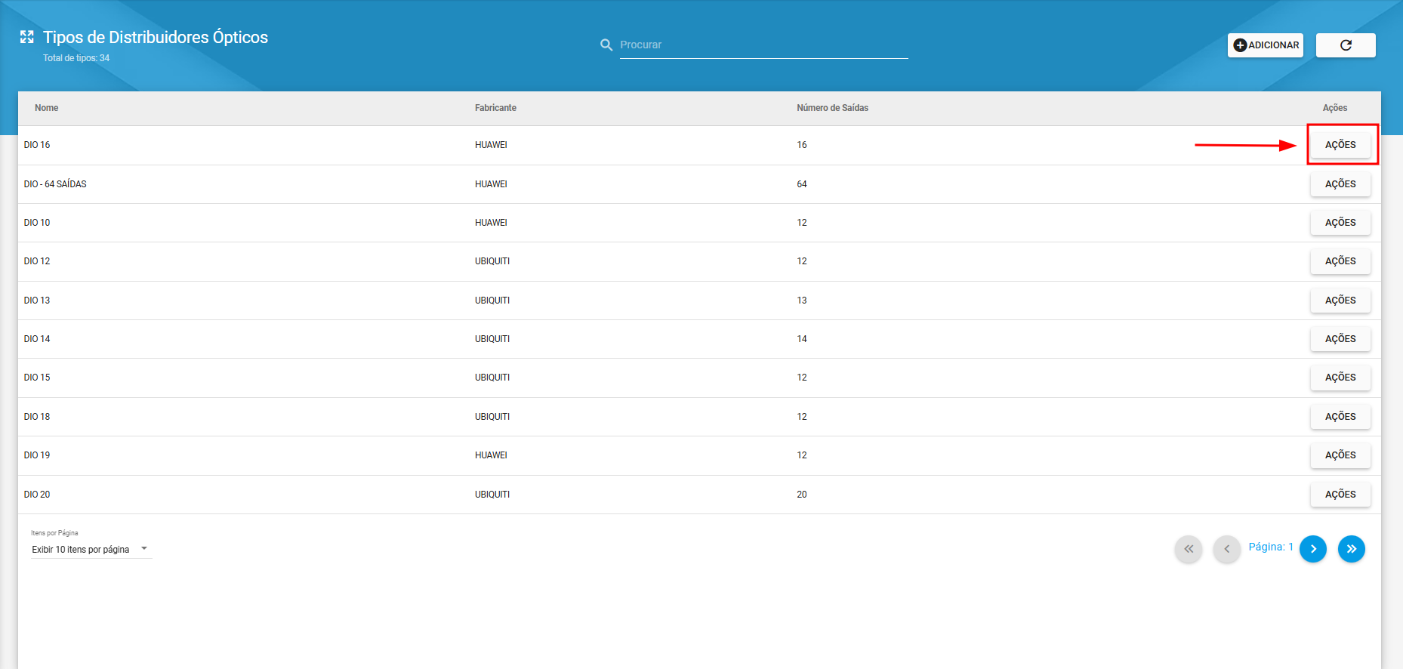Click the fullscreen expand icon beside the title
The height and width of the screenshot is (669, 1403).
coord(27,37)
